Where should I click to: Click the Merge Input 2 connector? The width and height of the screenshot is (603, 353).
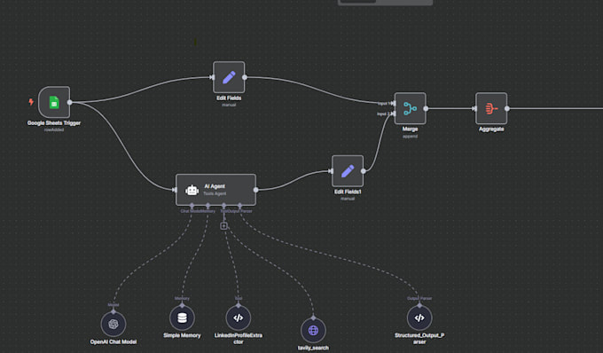[393, 114]
